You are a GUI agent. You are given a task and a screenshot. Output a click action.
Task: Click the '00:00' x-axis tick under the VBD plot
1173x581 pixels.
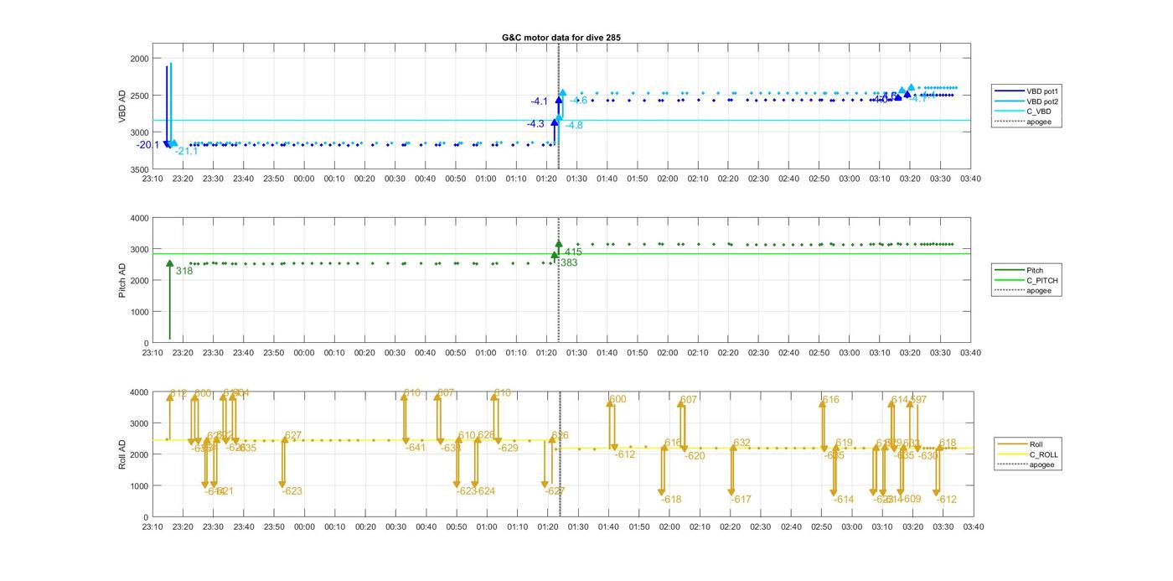(304, 179)
